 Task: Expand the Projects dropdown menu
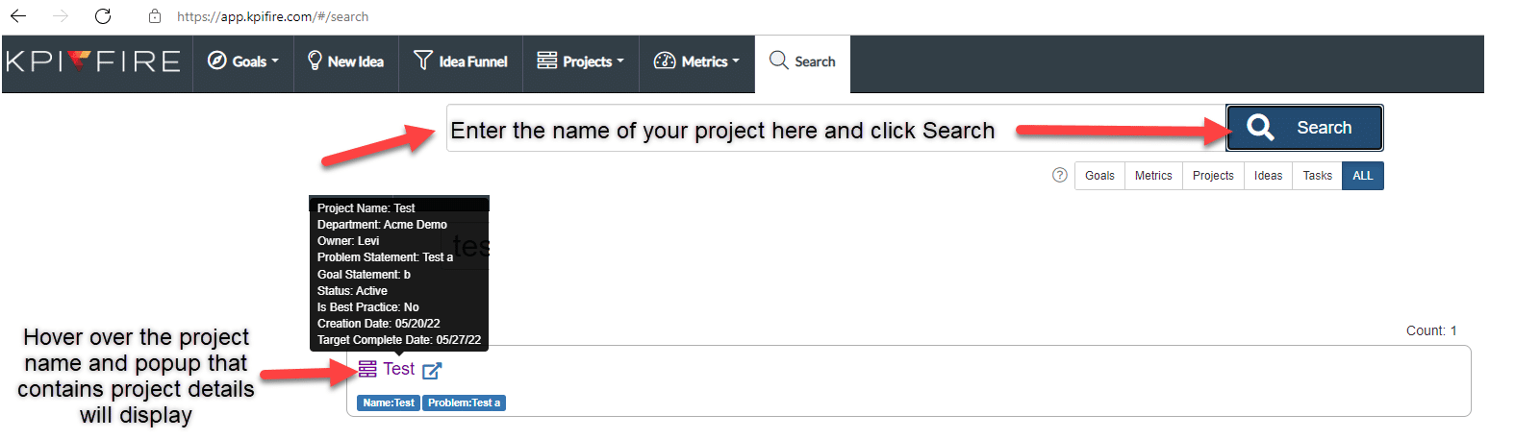point(581,61)
